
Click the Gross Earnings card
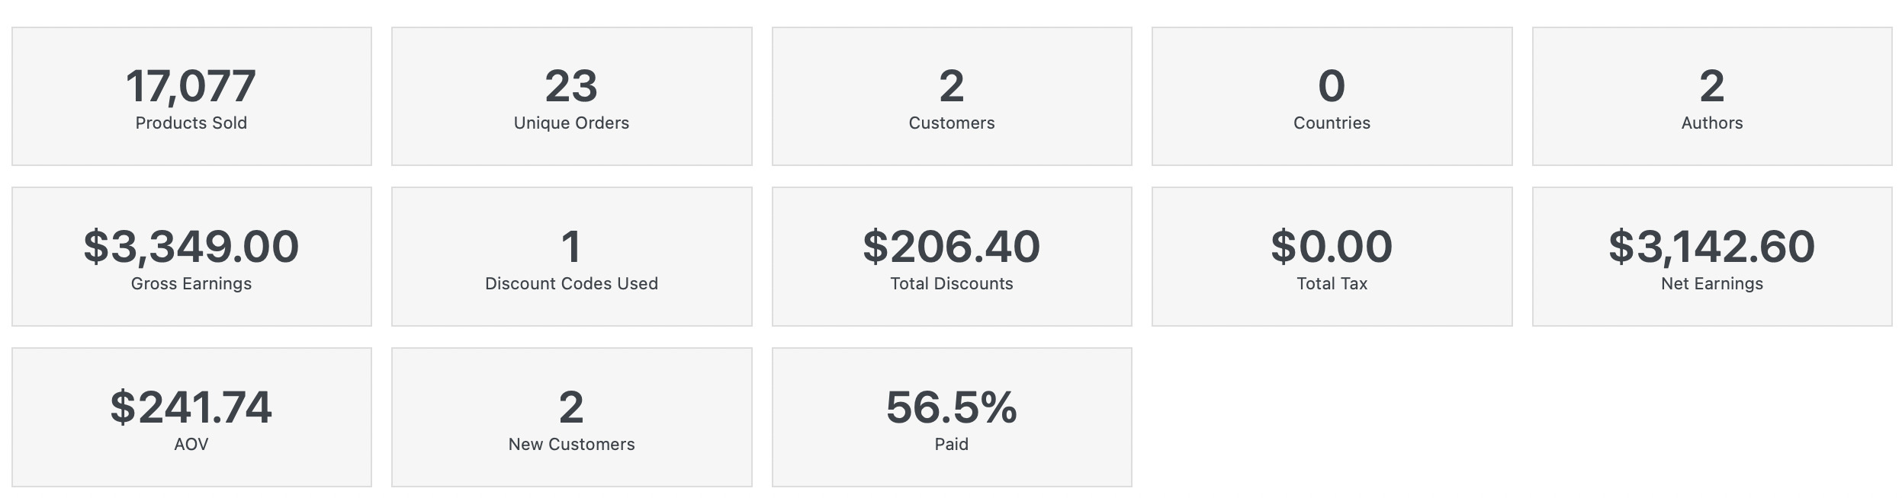click(x=191, y=257)
